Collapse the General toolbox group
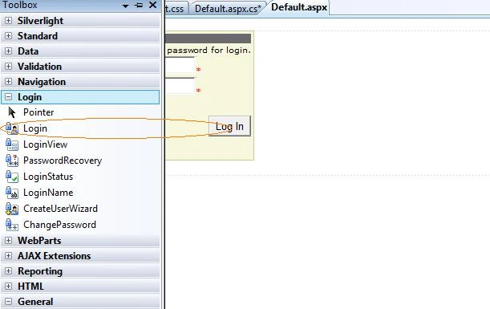Screen dimensions: 490x309 [9, 302]
